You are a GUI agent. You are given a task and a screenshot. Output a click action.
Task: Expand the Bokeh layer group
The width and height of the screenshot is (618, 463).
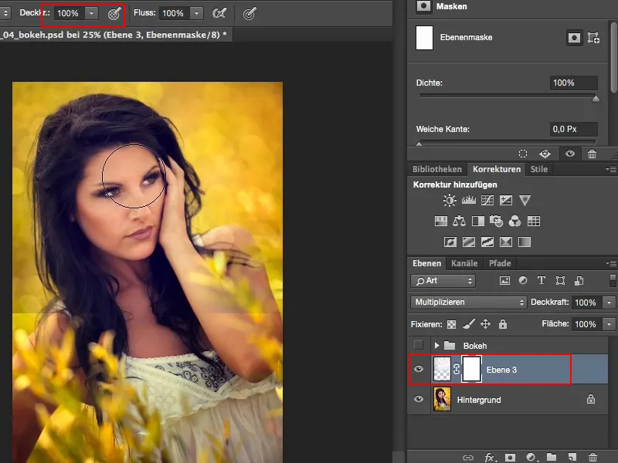coord(437,345)
